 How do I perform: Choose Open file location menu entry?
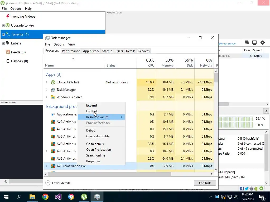tap(101, 150)
